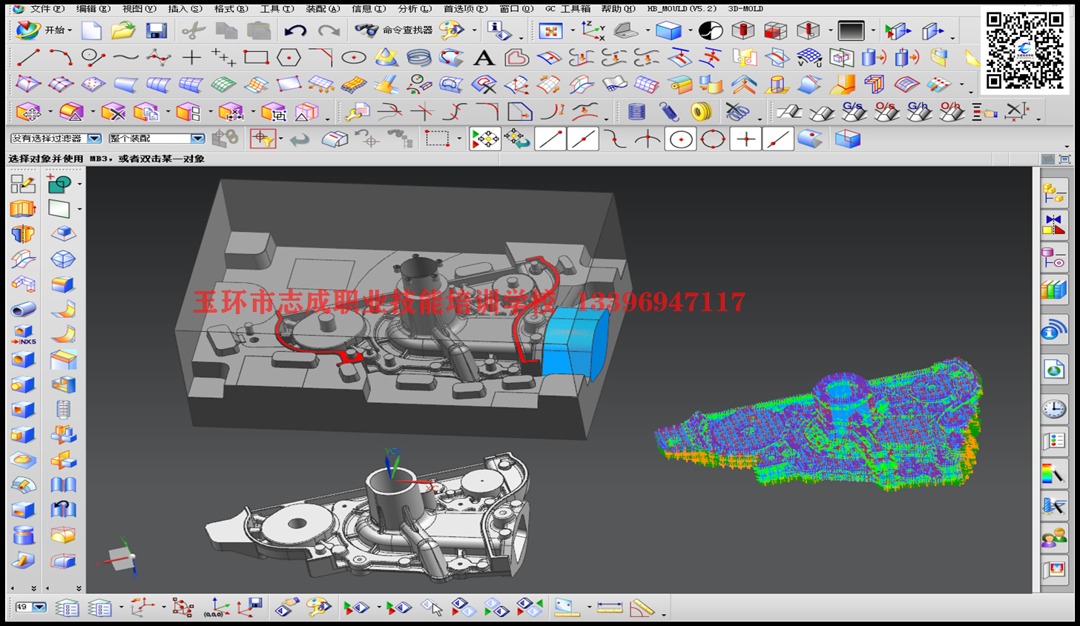Save the part using the floppy disk icon
The image size is (1080, 626).
[x=156, y=30]
